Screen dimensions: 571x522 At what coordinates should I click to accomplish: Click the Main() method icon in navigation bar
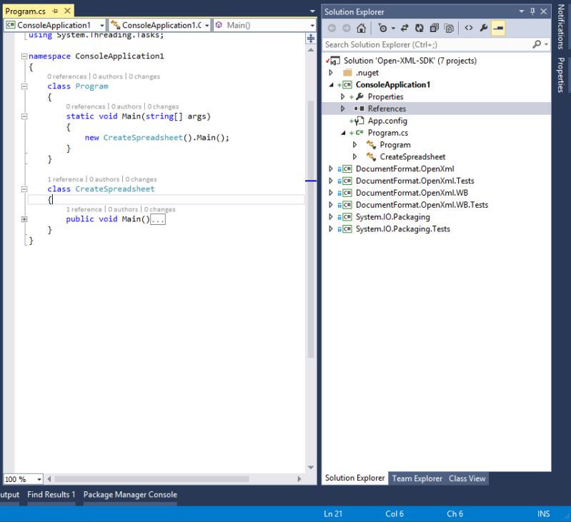click(x=219, y=25)
